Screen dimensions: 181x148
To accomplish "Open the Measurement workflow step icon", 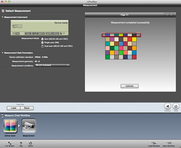I will [x=29, y=126].
